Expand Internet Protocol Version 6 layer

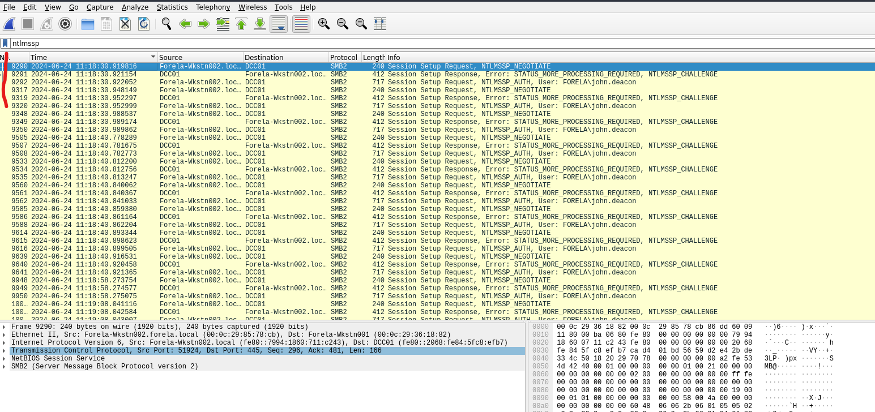5,343
